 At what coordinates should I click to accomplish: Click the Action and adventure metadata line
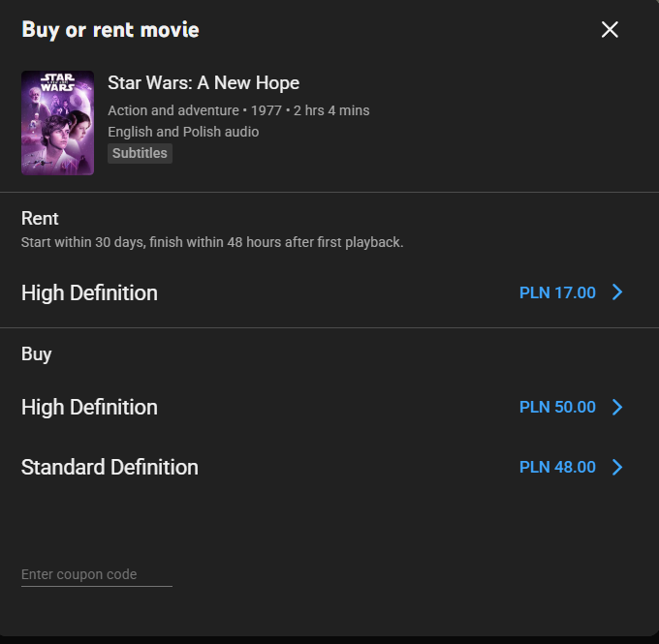click(x=238, y=110)
